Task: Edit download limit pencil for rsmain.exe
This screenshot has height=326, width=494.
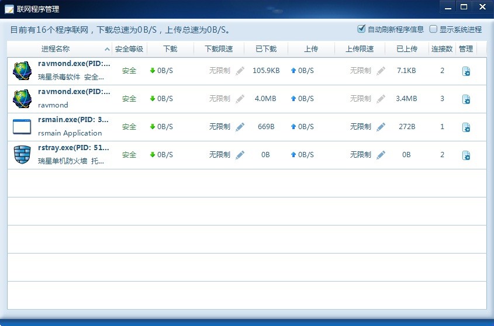Action: [x=240, y=127]
